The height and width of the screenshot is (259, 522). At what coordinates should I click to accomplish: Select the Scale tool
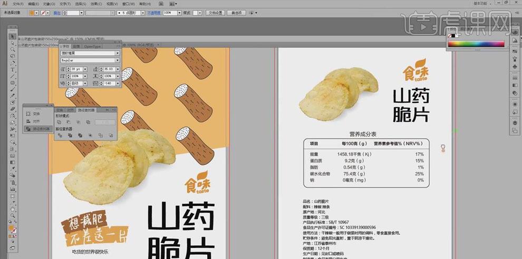[x=13, y=122]
